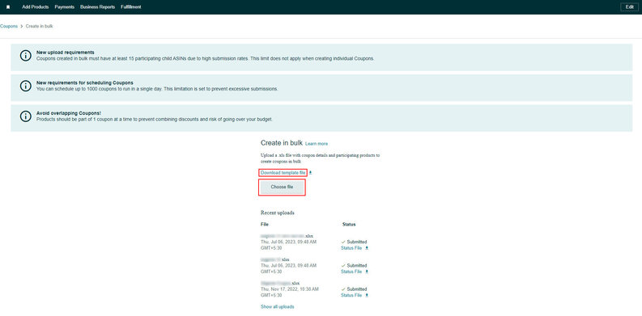
Task: Open the Status File link for the Nov 17, 2022 upload
Action: [351, 295]
